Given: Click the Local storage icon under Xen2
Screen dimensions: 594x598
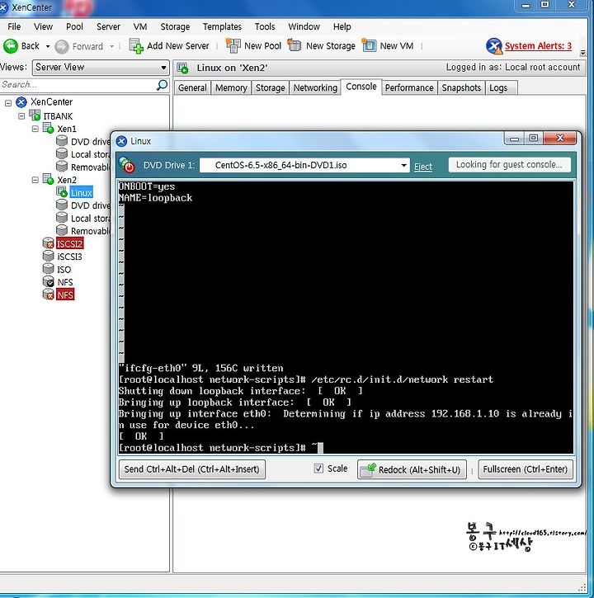Looking at the screenshot, I should point(62,218).
